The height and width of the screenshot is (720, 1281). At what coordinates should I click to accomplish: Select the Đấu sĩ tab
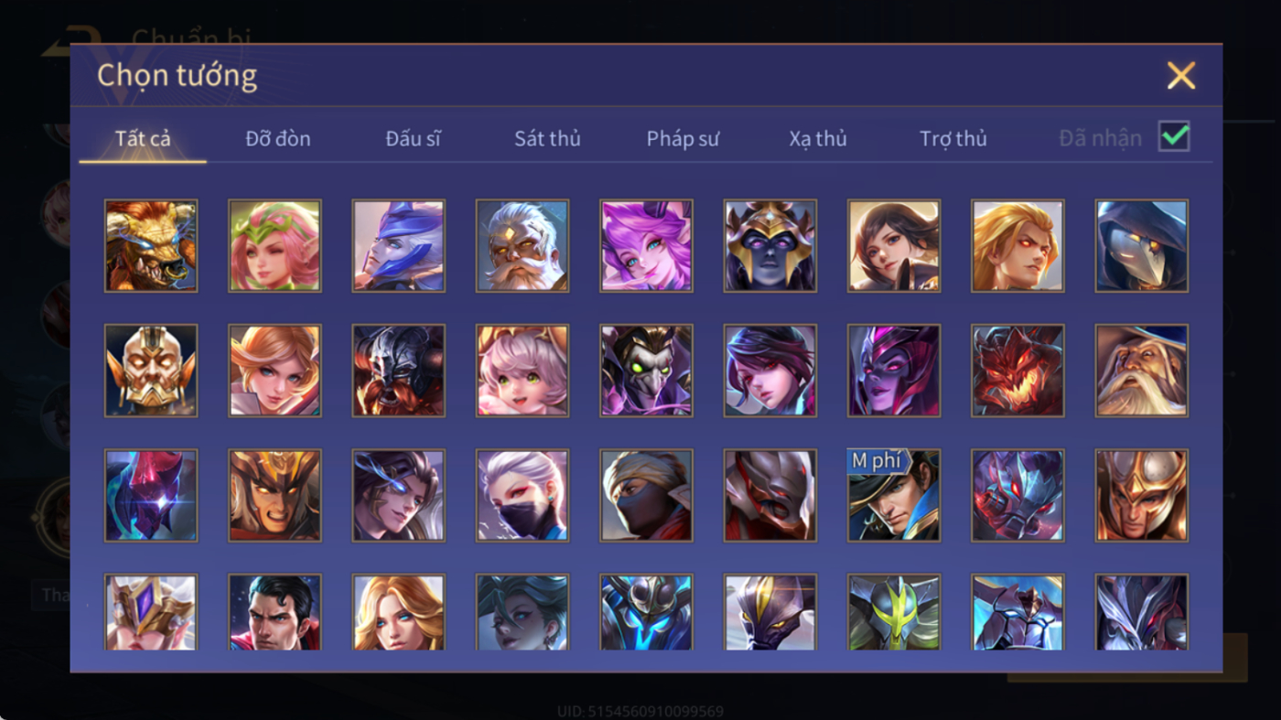413,139
